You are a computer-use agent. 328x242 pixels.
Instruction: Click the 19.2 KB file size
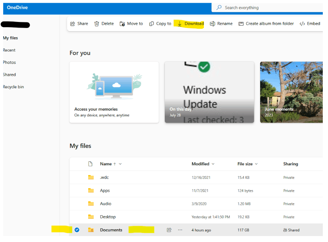[243, 217]
